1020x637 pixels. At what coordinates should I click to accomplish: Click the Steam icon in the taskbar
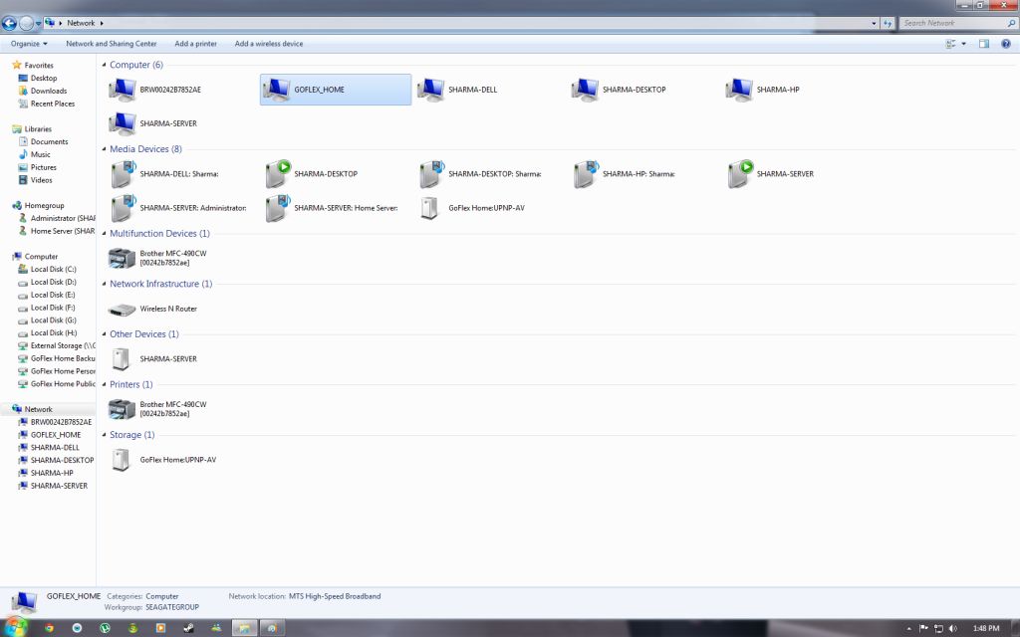(188, 628)
